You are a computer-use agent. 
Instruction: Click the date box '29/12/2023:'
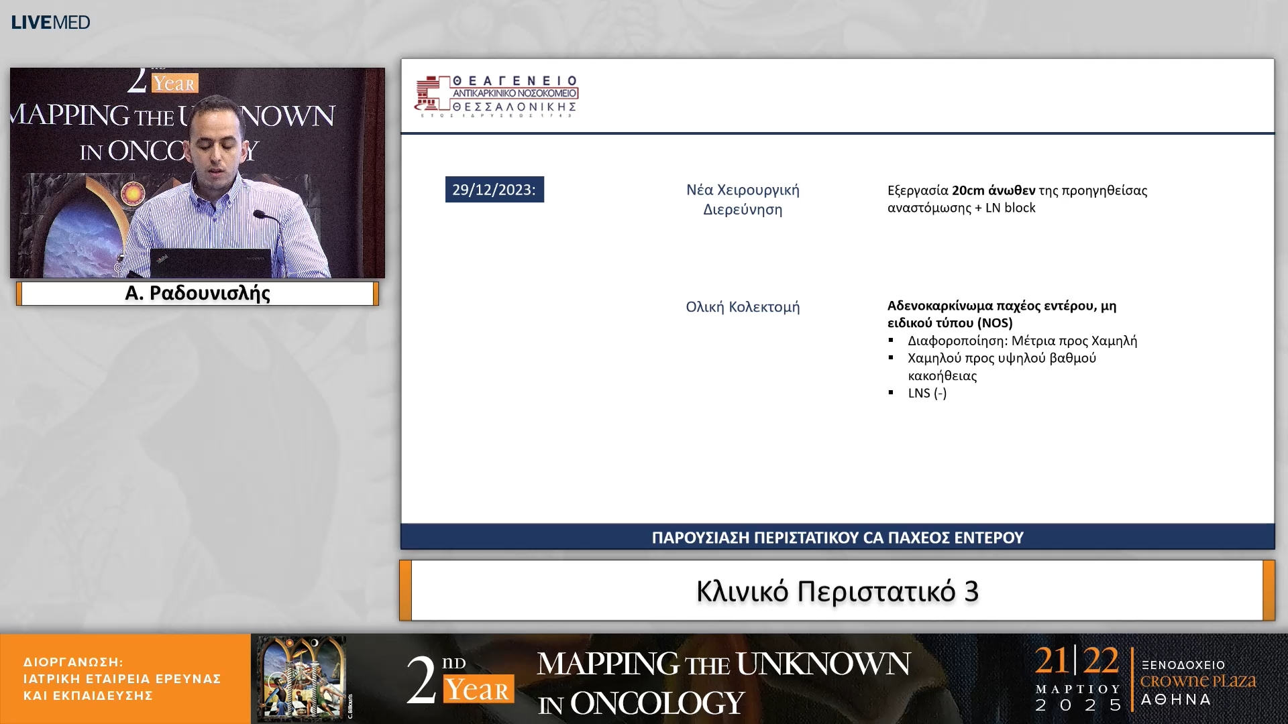494,190
